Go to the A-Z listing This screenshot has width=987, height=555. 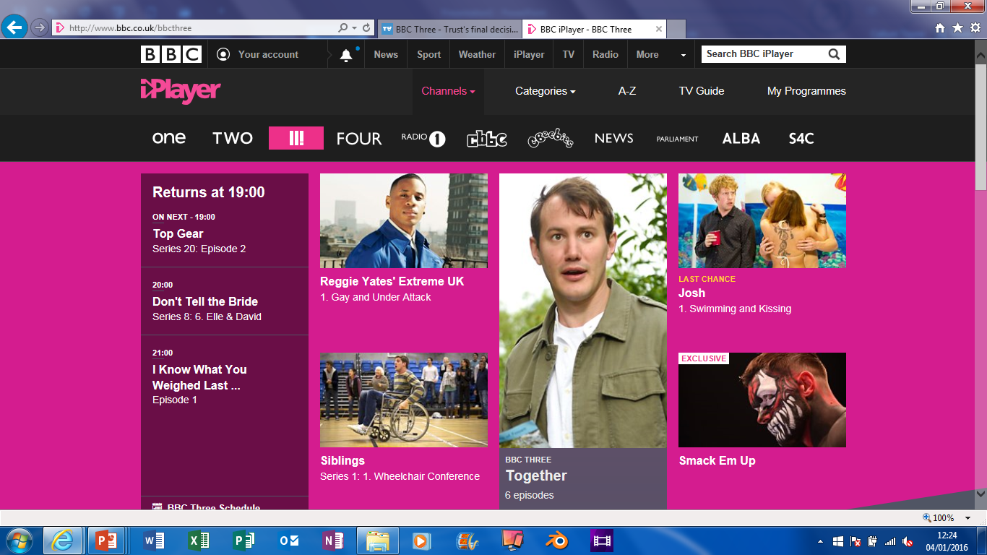[627, 91]
